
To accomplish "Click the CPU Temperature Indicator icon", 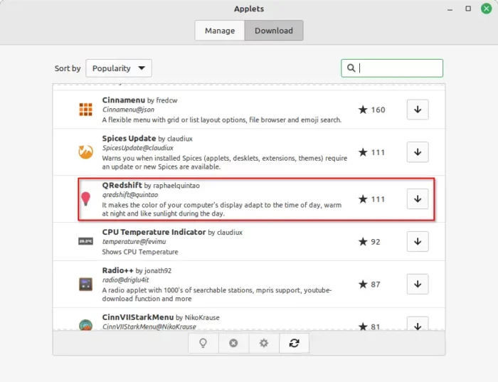I will [86, 241].
